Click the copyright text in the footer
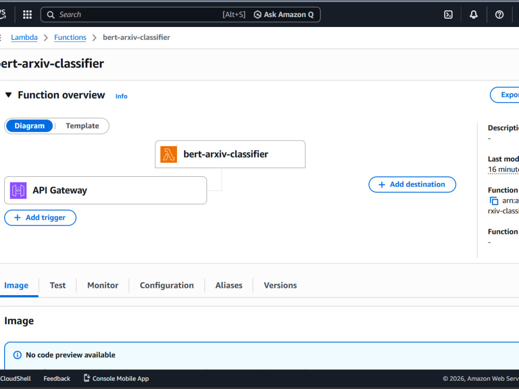This screenshot has width=519, height=389. coord(481,379)
